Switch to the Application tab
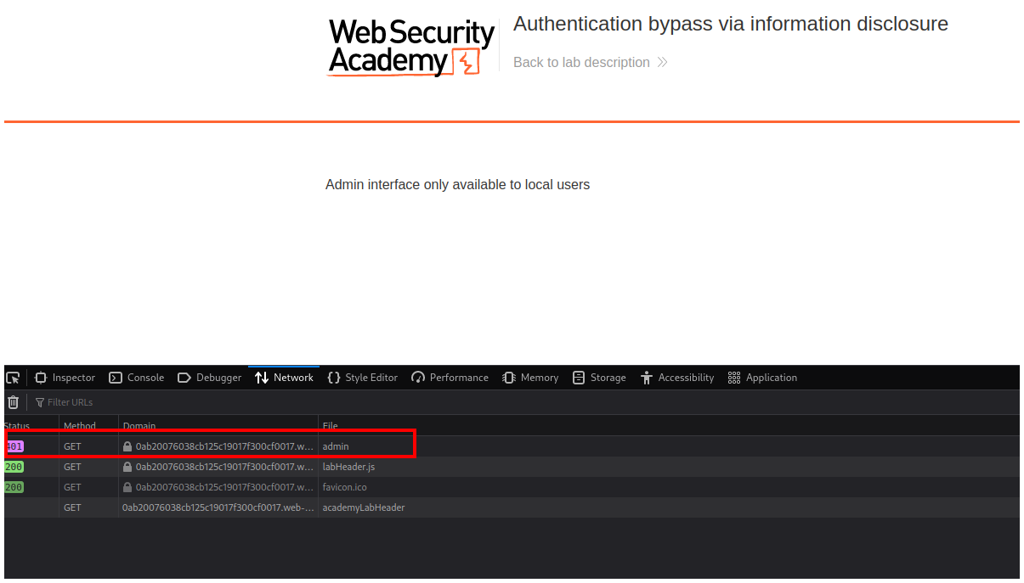Image resolution: width=1024 pixels, height=583 pixels. [762, 378]
